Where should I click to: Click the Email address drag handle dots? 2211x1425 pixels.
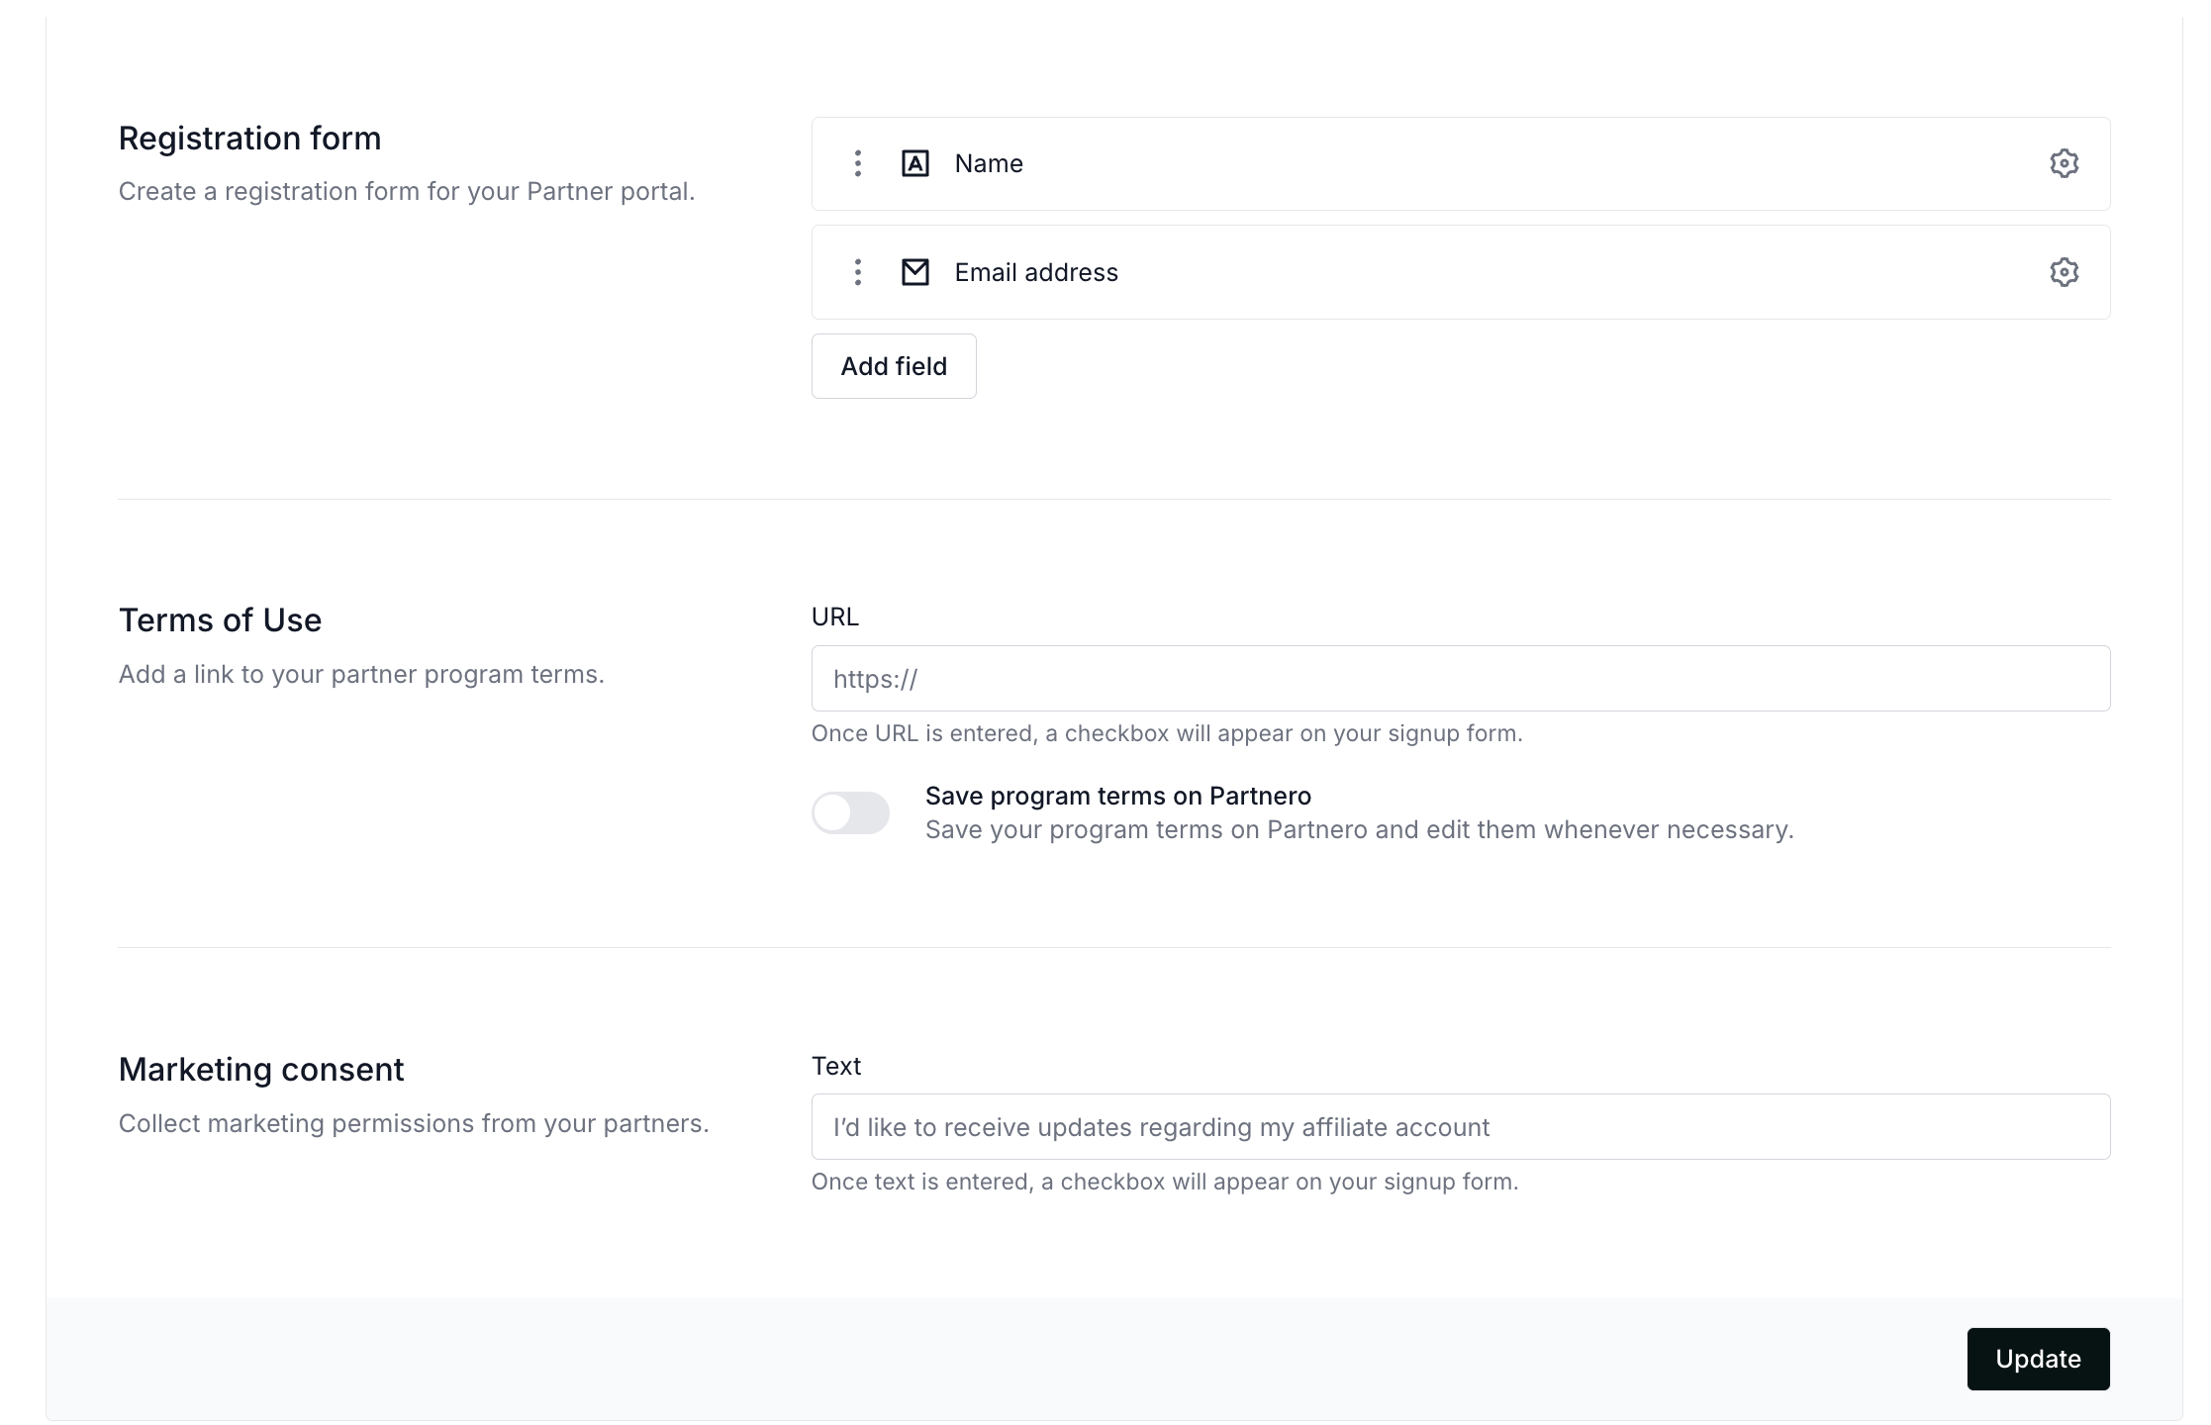coord(857,272)
